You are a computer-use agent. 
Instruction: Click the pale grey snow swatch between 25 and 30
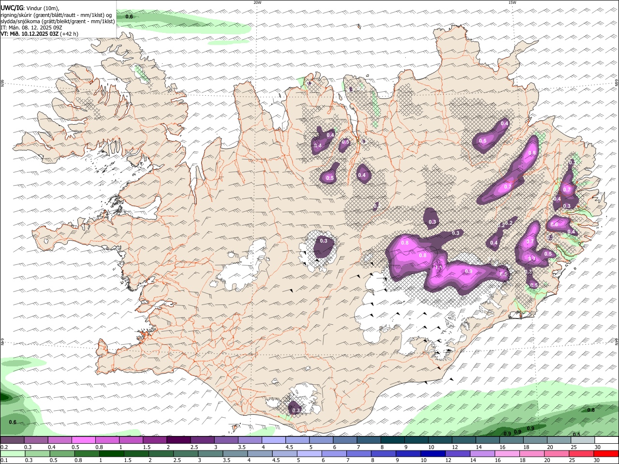pyautogui.click(x=582, y=440)
